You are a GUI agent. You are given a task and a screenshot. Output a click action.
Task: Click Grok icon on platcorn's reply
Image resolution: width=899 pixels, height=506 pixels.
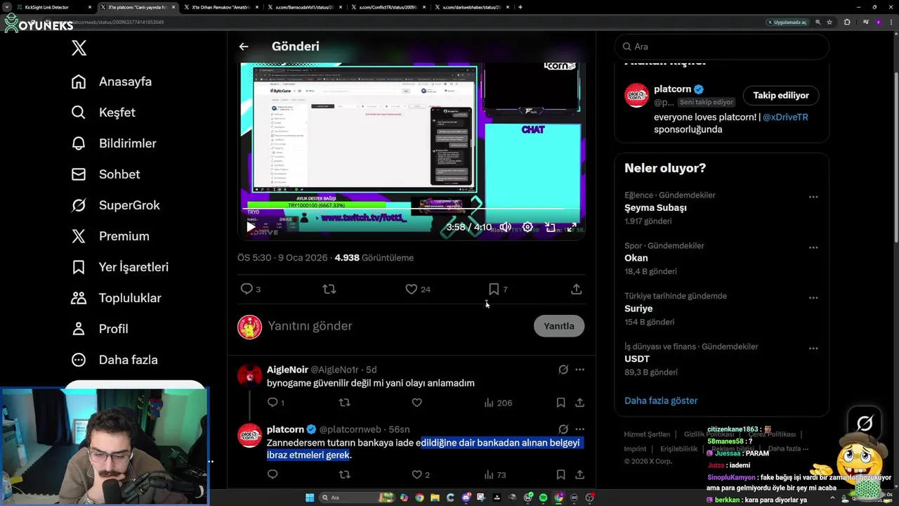click(x=563, y=429)
